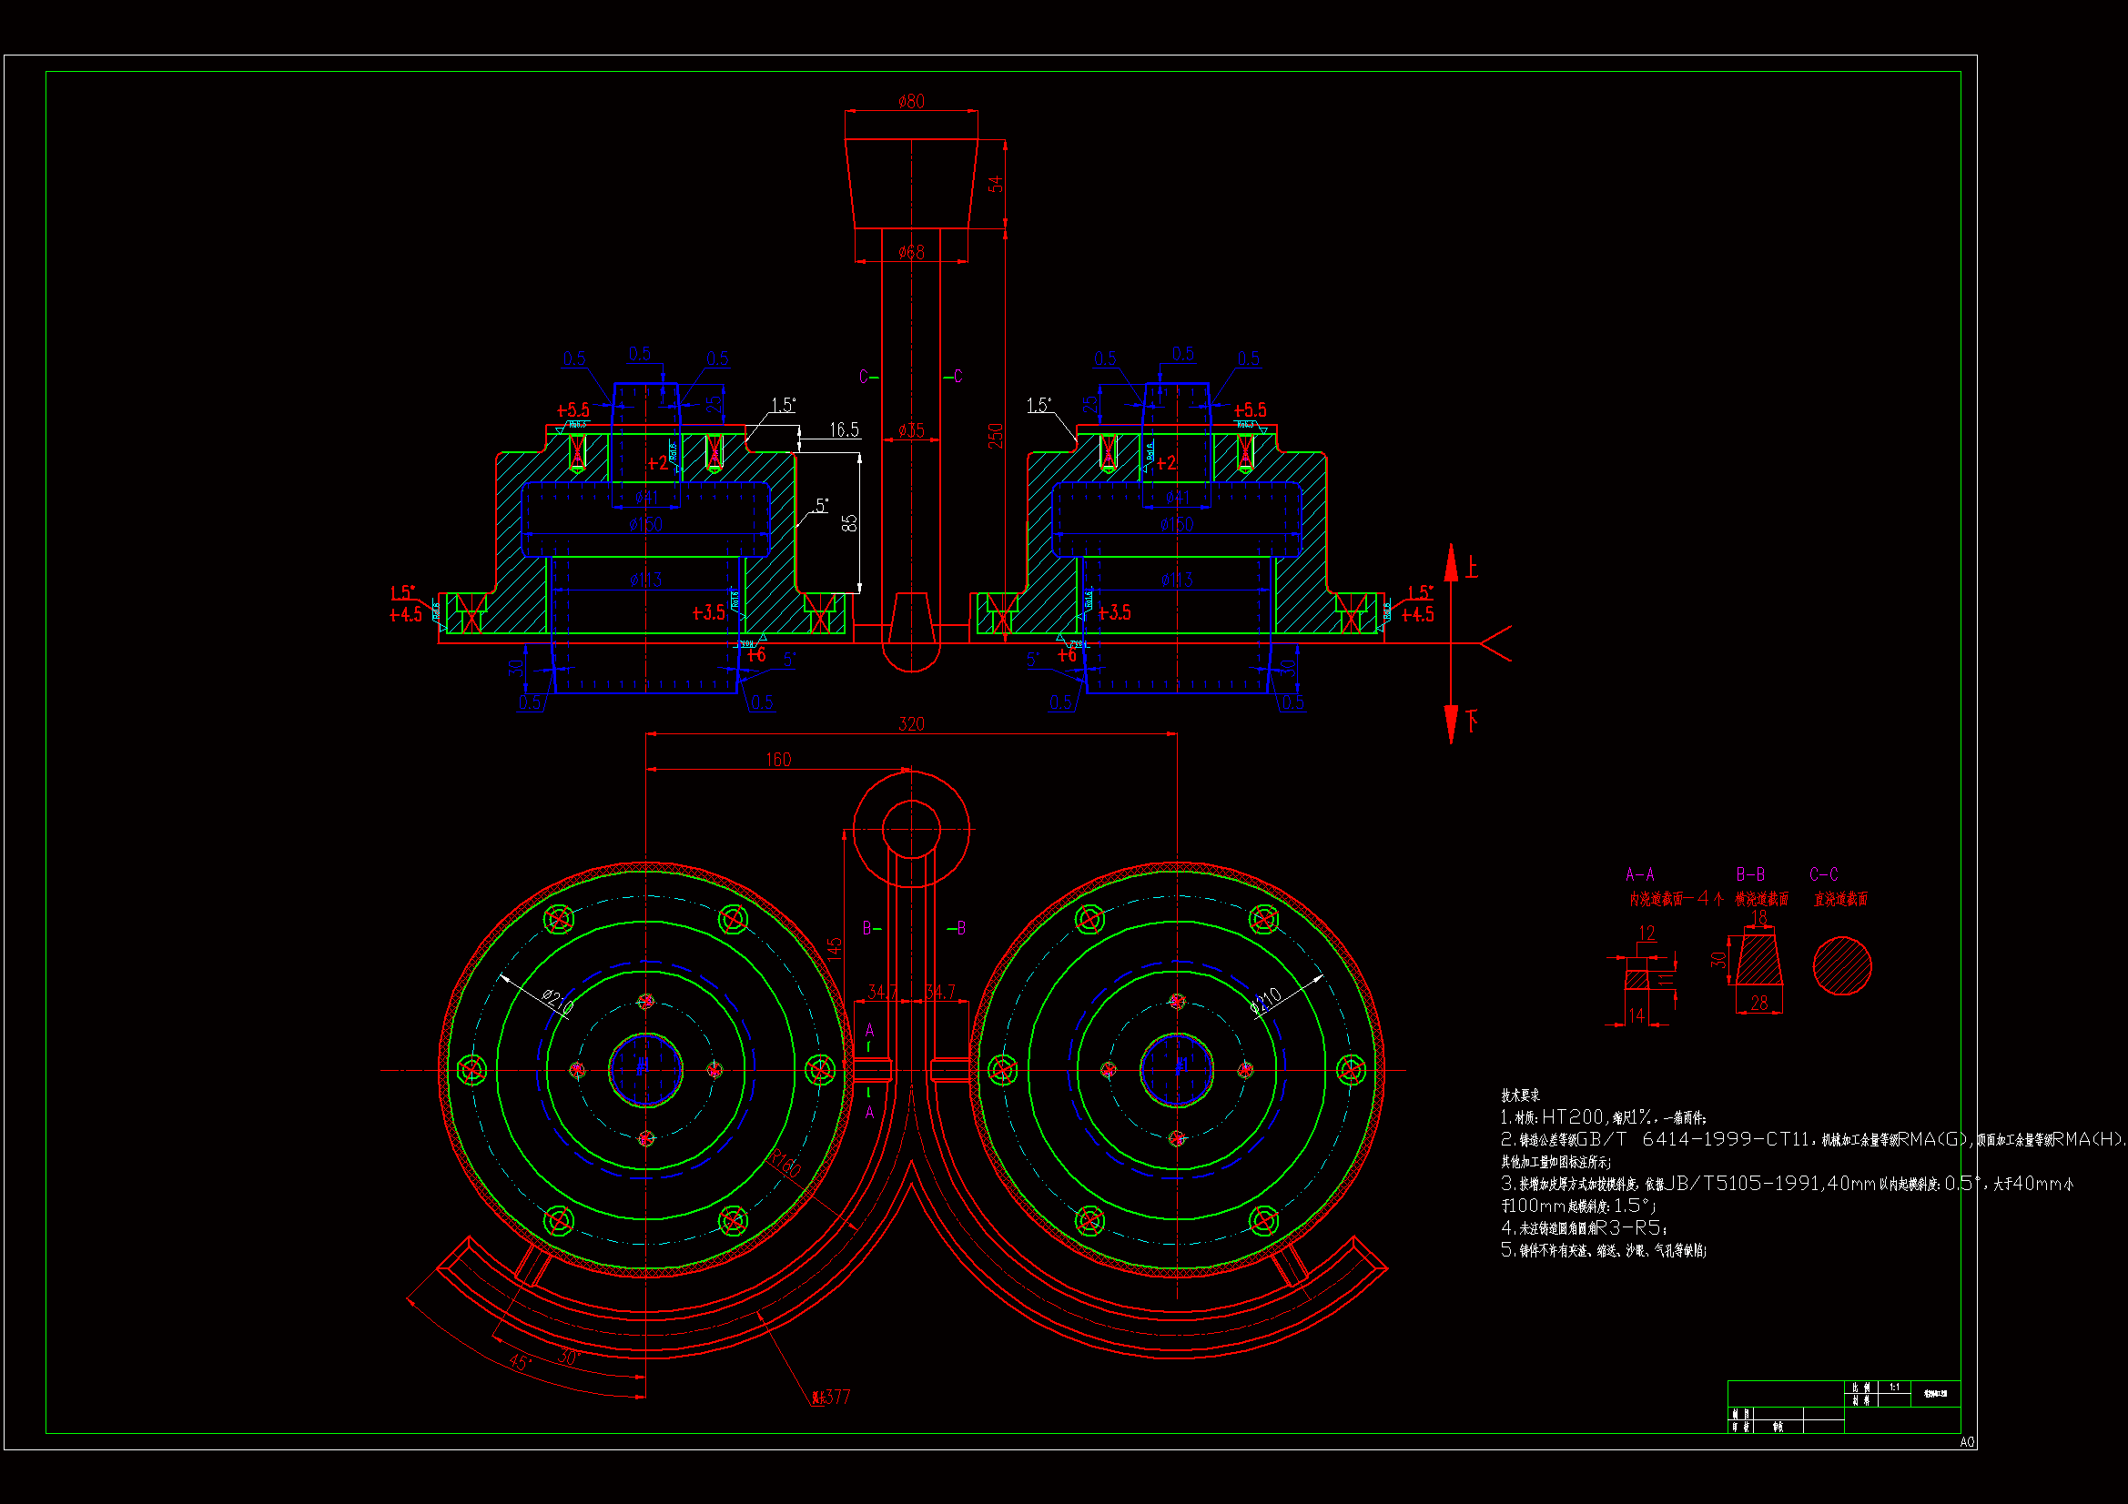The width and height of the screenshot is (2128, 1504).
Task: Click the upward 上 parting direction arrow
Action: [1452, 563]
